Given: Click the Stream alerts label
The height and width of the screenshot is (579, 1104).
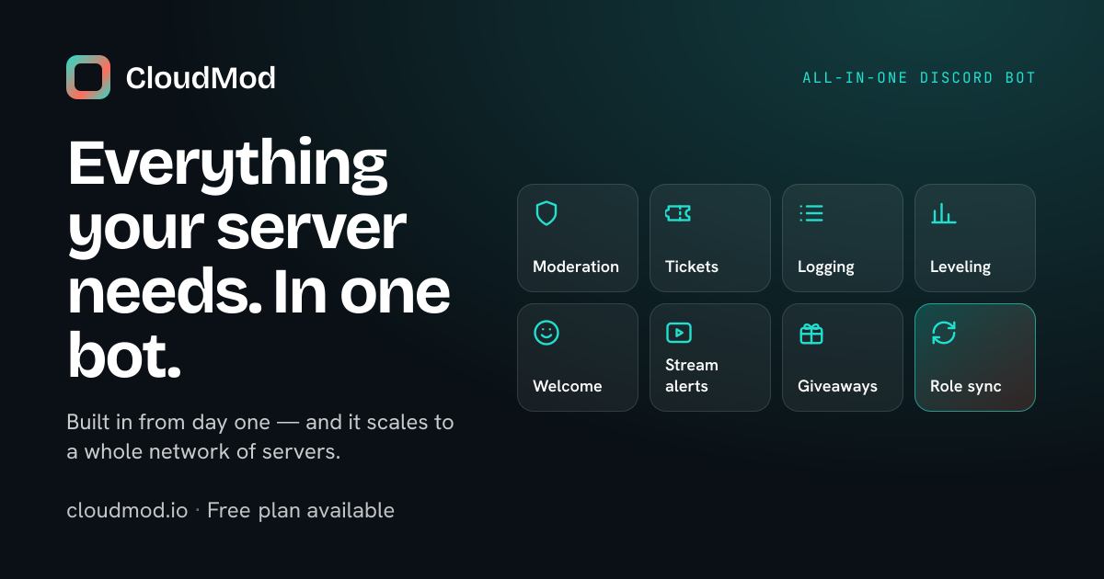Looking at the screenshot, I should 692,375.
